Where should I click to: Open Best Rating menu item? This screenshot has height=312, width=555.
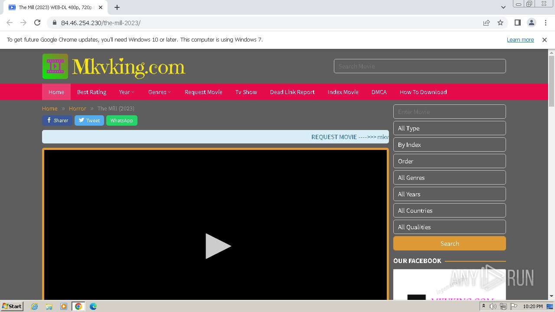pos(91,92)
